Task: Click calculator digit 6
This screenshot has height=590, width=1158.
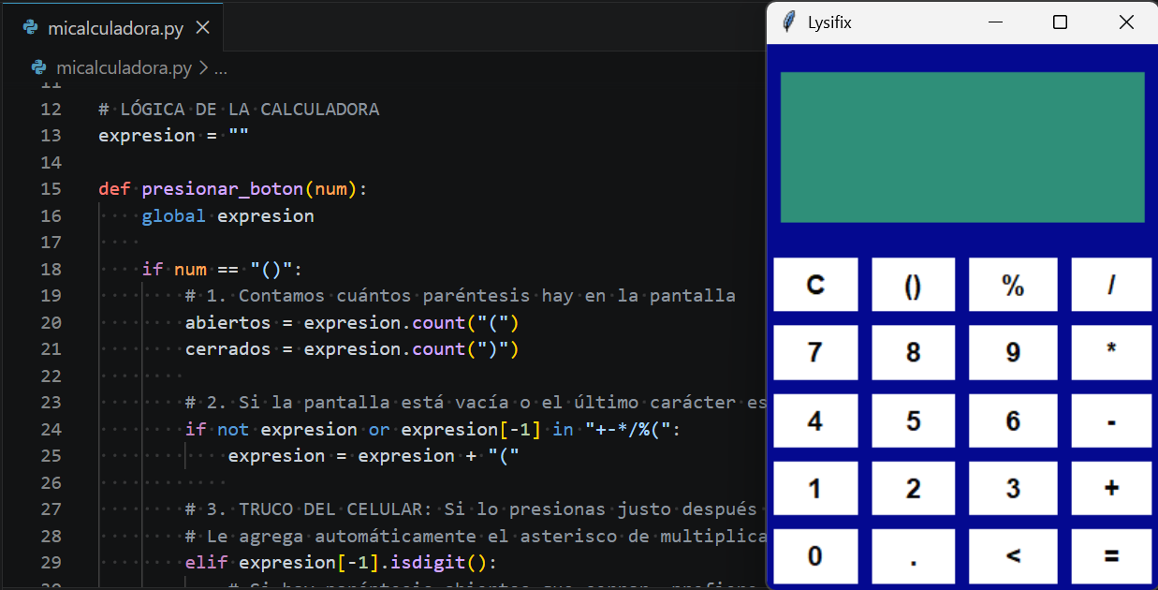Action: tap(1013, 420)
